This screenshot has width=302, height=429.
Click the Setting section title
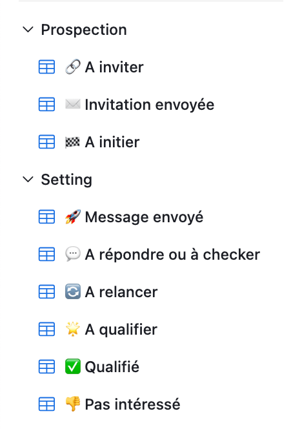pyautogui.click(x=66, y=180)
